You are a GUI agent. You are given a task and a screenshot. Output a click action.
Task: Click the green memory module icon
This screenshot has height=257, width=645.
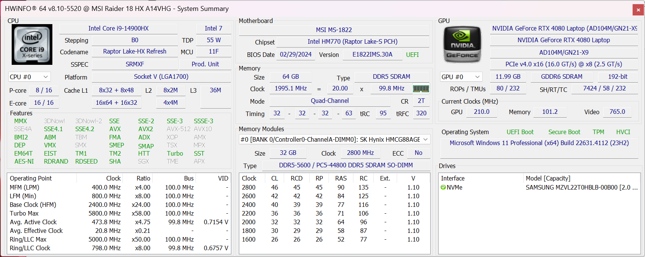(x=421, y=89)
